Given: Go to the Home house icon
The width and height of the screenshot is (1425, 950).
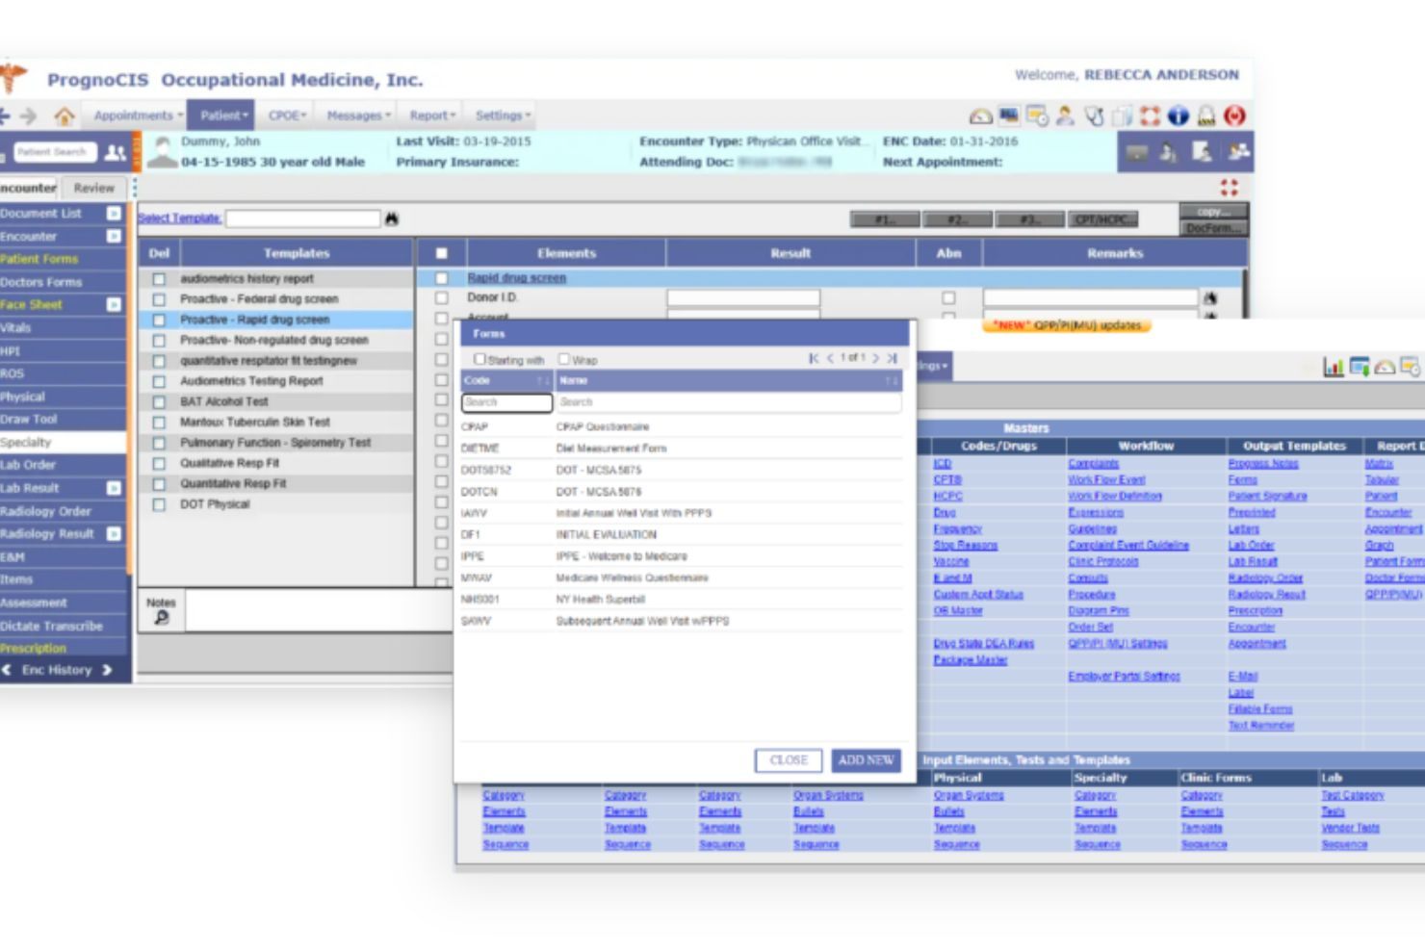Looking at the screenshot, I should 64,116.
